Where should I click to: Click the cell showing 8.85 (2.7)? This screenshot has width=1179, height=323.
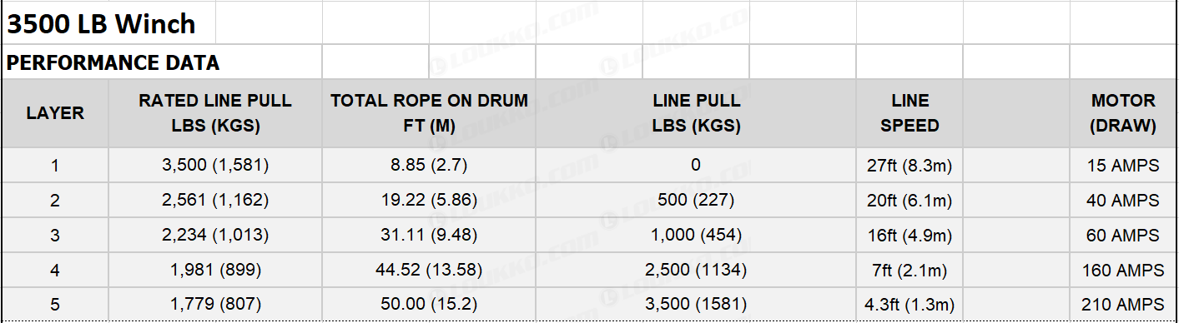429,166
